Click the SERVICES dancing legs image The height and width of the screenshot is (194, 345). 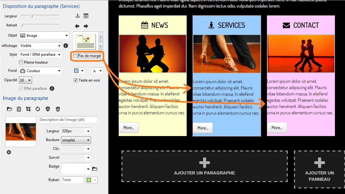pyautogui.click(x=227, y=54)
